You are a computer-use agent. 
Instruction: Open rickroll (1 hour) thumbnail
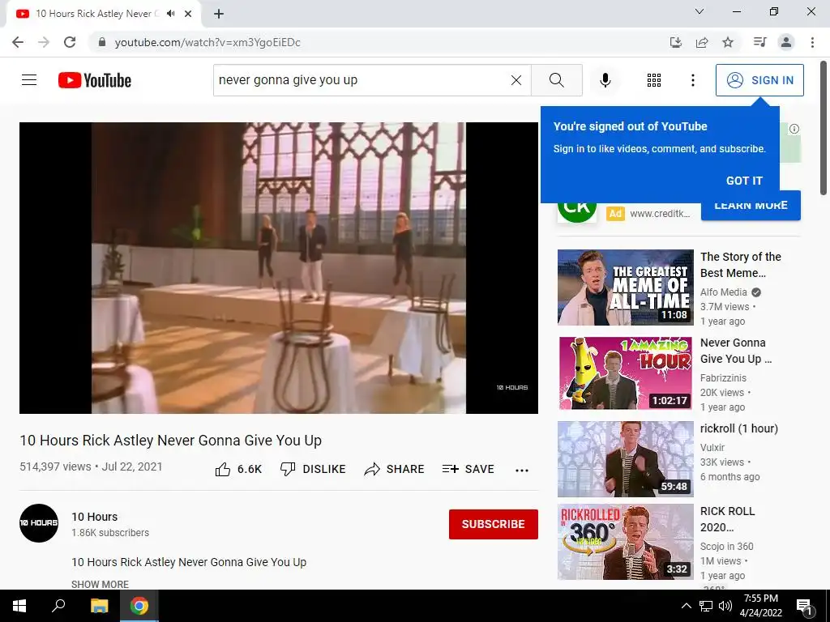625,458
